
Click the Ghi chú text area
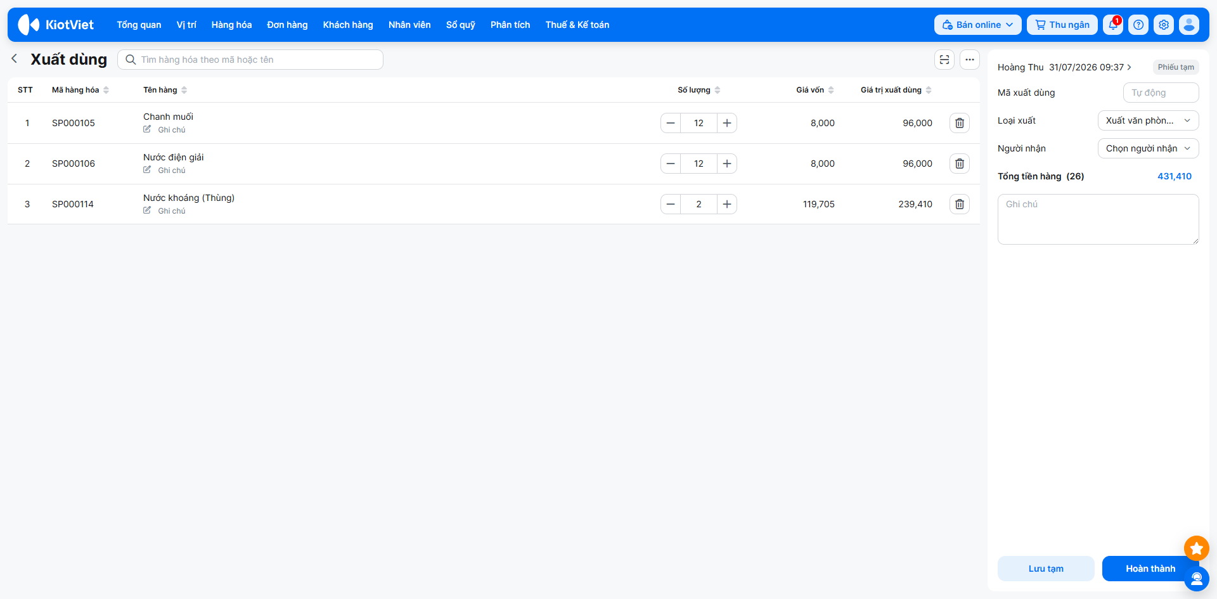(1098, 219)
